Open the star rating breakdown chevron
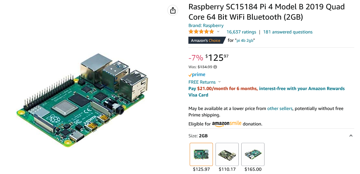360x174 pixels. pos(218,32)
